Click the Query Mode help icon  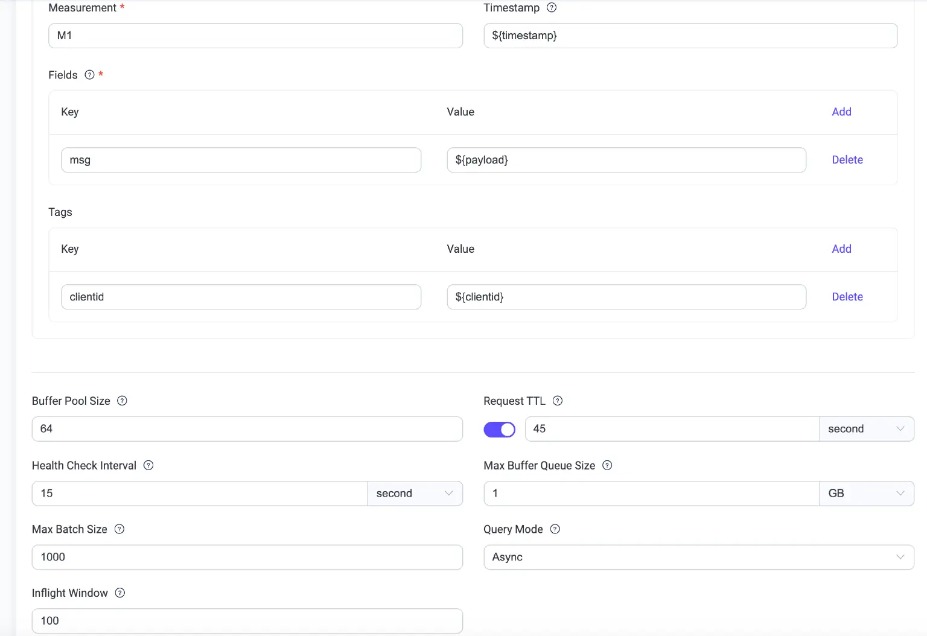coord(555,529)
